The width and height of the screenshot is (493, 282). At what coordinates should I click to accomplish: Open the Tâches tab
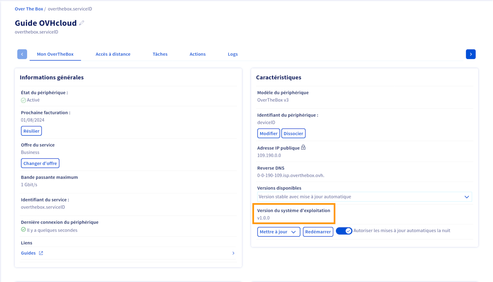(x=160, y=54)
